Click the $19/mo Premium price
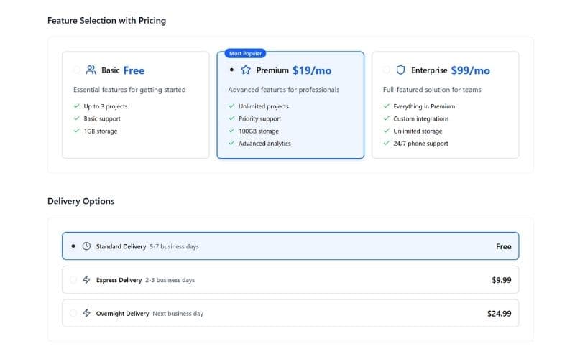The image size is (575, 359). click(x=310, y=70)
